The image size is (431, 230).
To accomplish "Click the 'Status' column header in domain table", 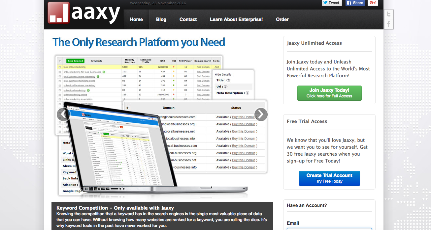I will (236, 108).
